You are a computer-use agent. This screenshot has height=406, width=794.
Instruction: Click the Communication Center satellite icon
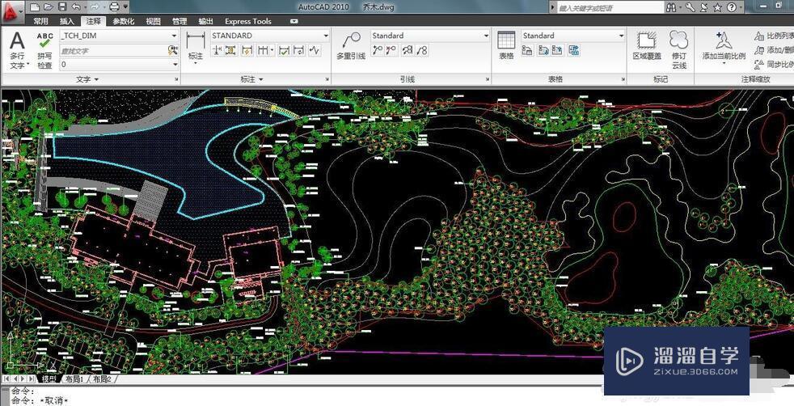[704, 7]
